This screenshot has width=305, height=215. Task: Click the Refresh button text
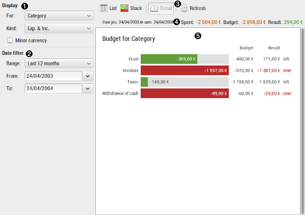coord(197,8)
